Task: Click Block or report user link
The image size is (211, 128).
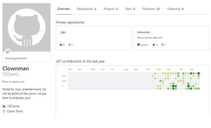Action: [x=13, y=82]
